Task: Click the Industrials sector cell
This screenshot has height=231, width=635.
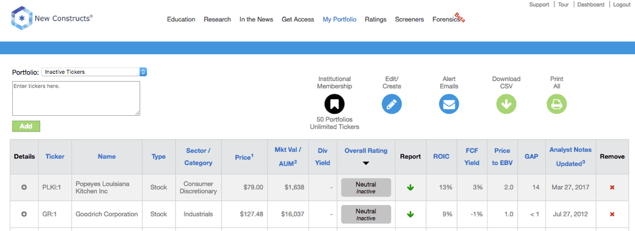Action: pos(198,215)
